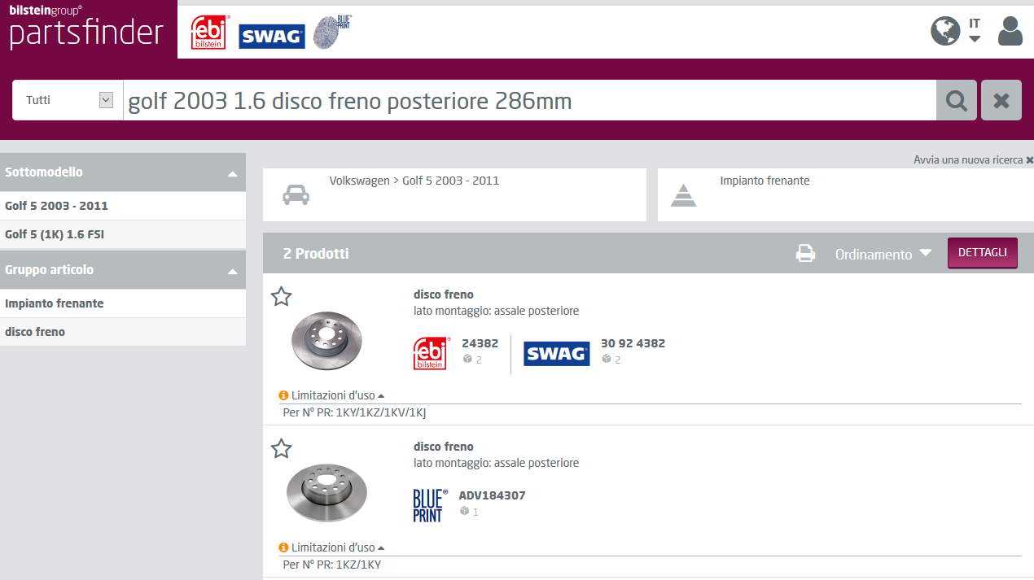Open the SWAG brand logo in header

point(272,37)
